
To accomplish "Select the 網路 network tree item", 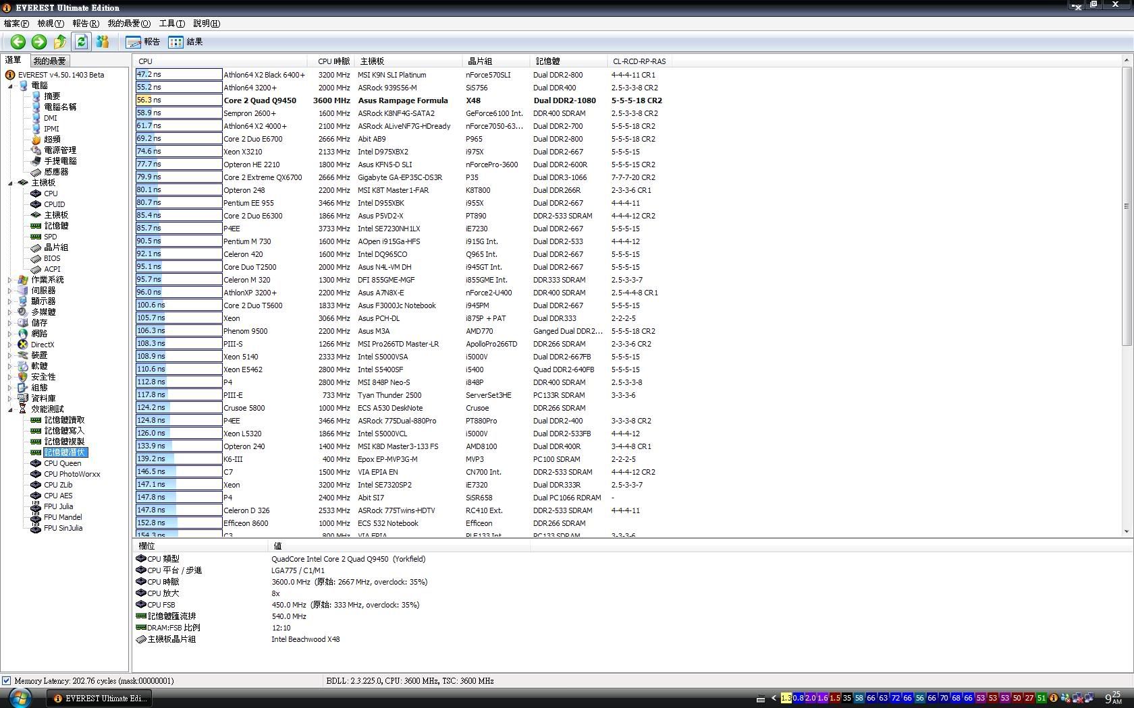I will [39, 334].
